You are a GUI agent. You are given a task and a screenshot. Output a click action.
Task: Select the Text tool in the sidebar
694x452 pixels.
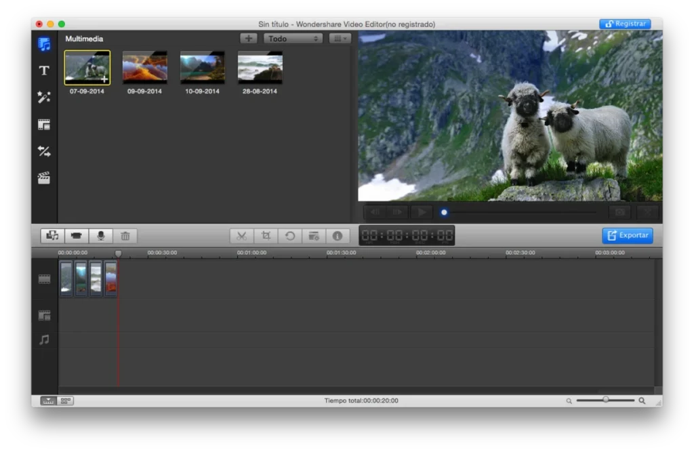(43, 70)
